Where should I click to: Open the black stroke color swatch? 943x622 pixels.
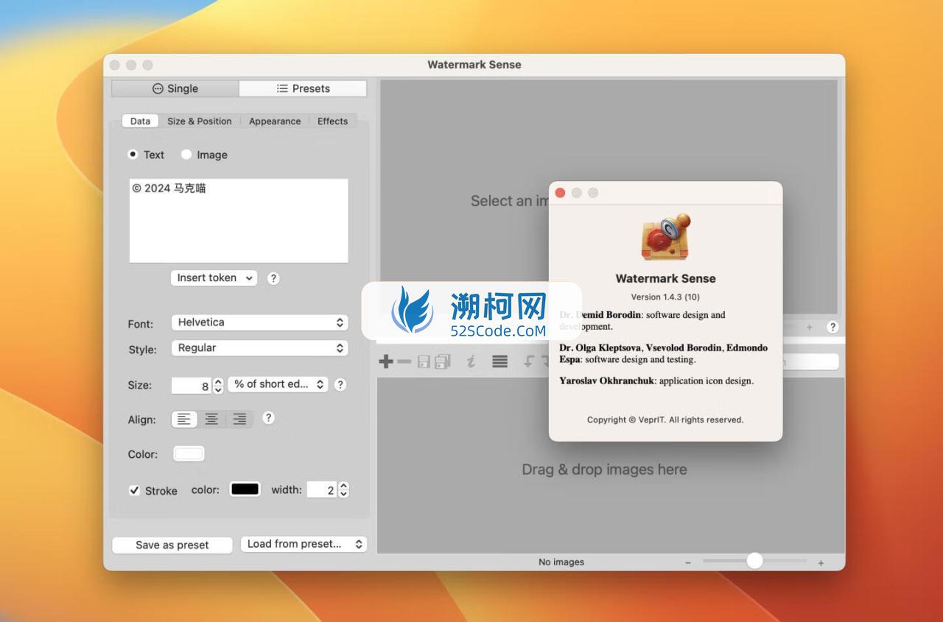click(245, 490)
